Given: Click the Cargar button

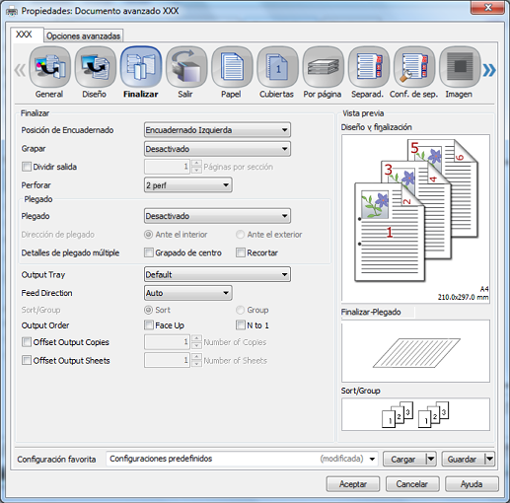Looking at the screenshot, I should pyautogui.click(x=403, y=459).
